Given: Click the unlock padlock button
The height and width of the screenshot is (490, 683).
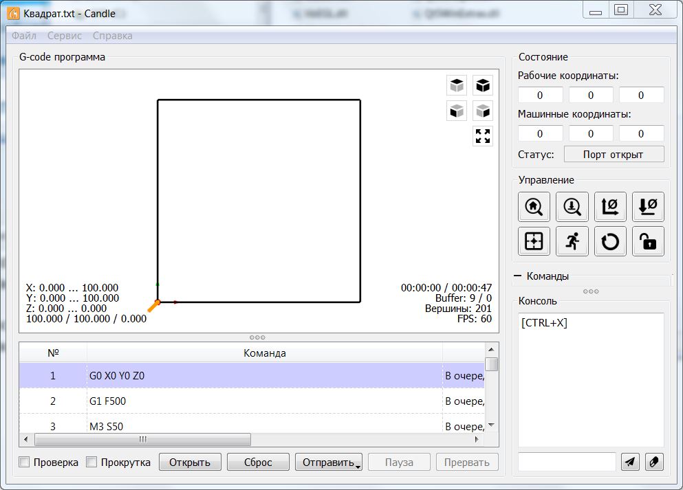Looking at the screenshot, I should [648, 241].
